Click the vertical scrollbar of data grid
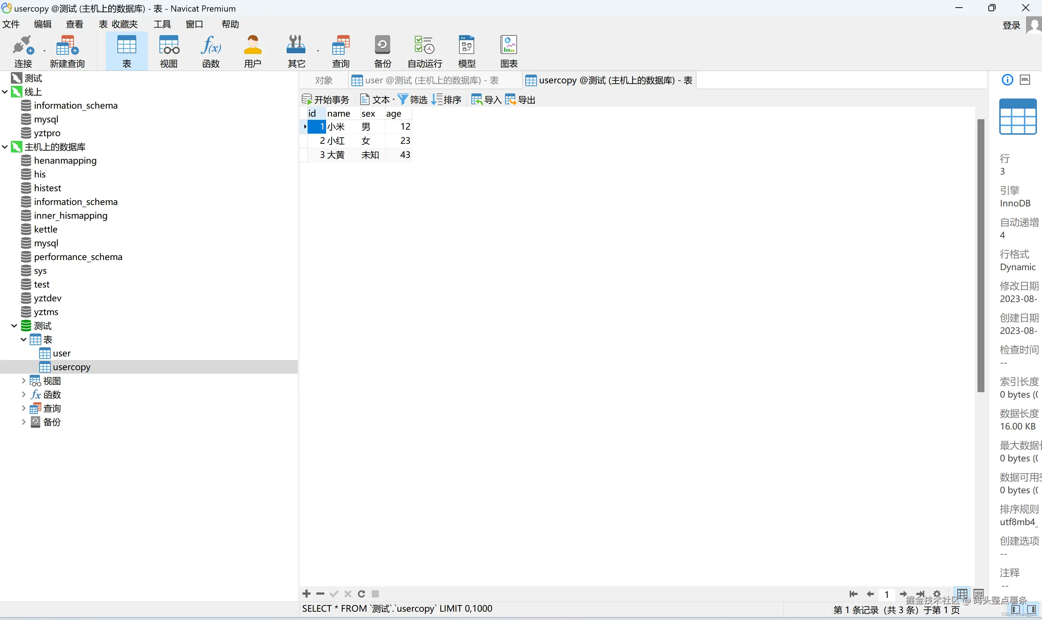This screenshot has height=620, width=1042. tap(980, 255)
